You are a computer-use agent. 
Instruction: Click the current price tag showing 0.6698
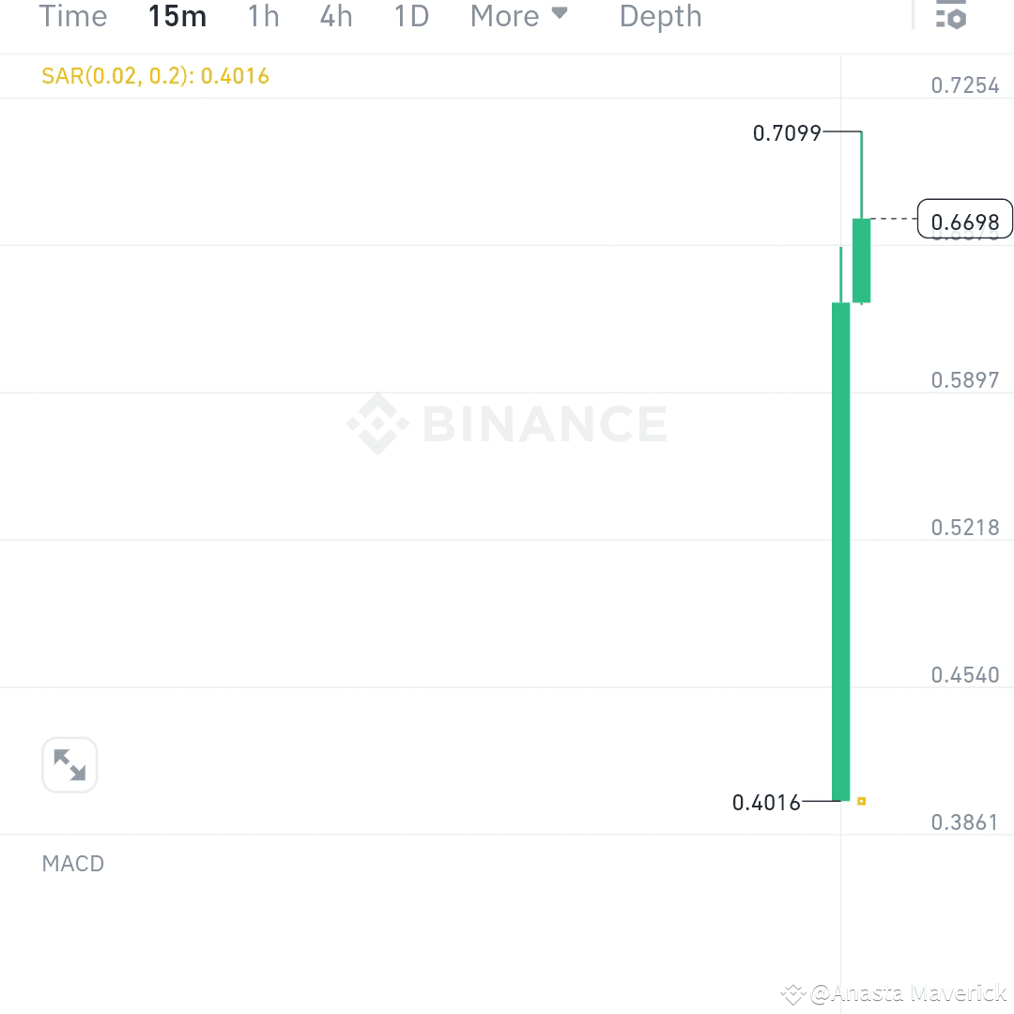pos(966,219)
